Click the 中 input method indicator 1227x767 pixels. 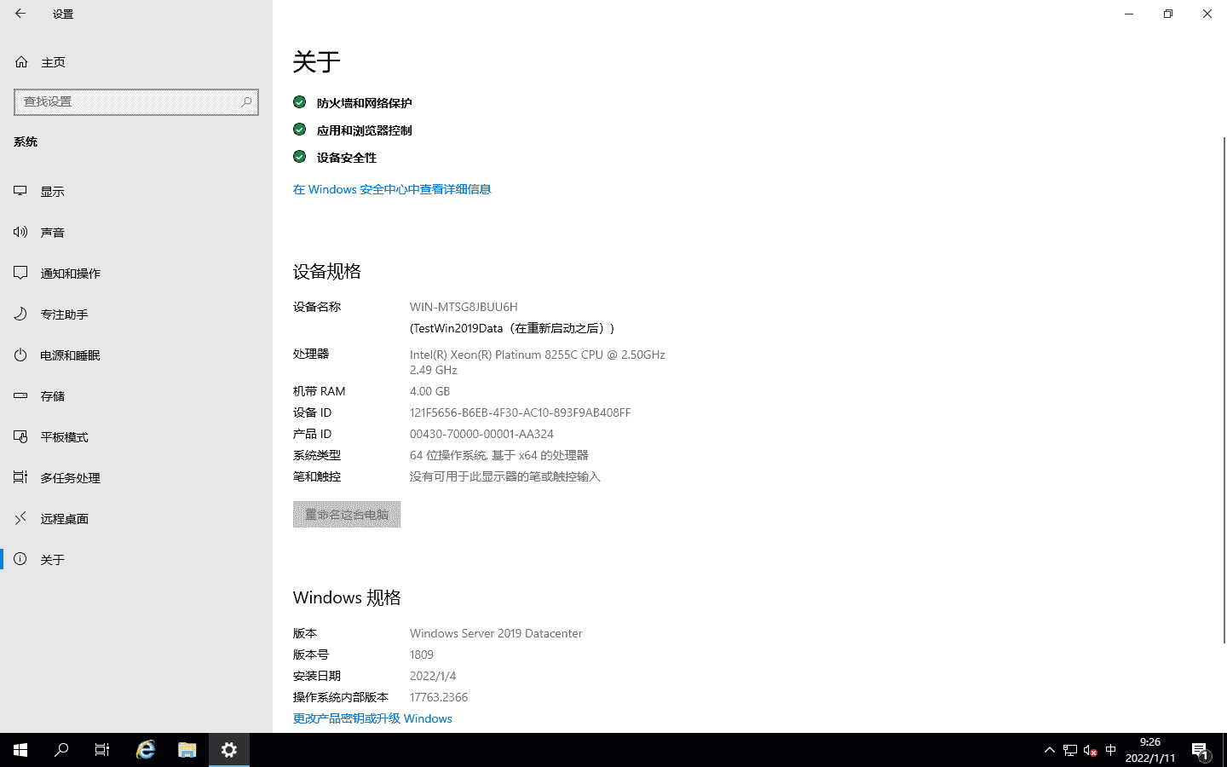point(1110,750)
